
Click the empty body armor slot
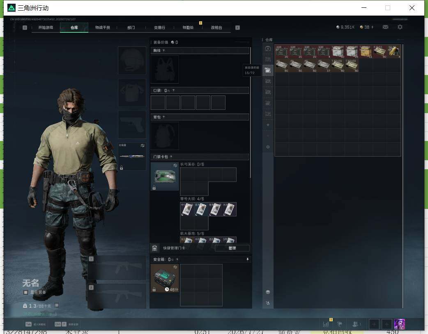coord(132,93)
